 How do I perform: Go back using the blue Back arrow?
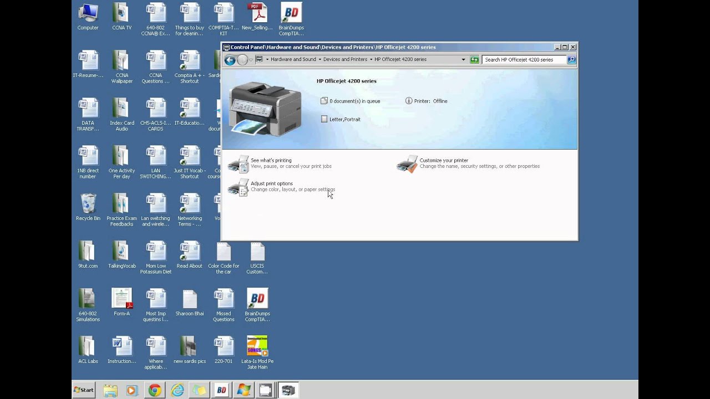[x=230, y=60]
